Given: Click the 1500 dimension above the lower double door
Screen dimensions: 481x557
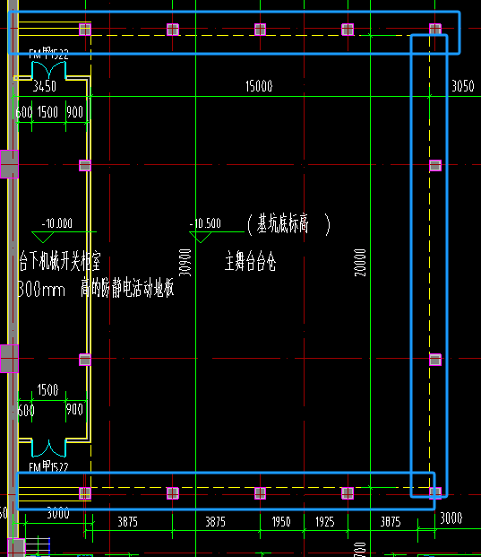Looking at the screenshot, I should click(47, 389).
